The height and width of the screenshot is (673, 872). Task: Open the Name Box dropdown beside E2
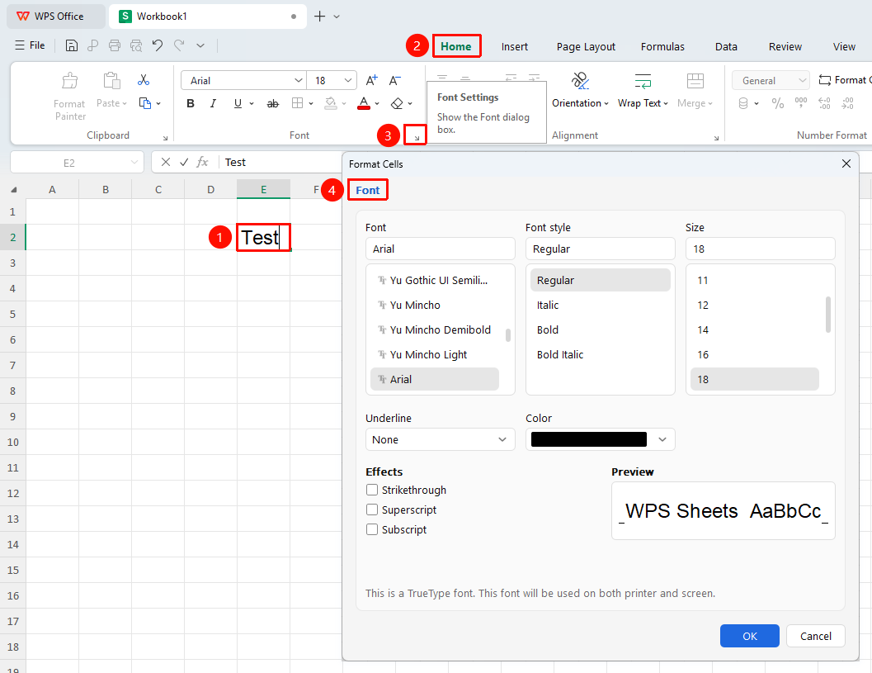pyautogui.click(x=134, y=163)
